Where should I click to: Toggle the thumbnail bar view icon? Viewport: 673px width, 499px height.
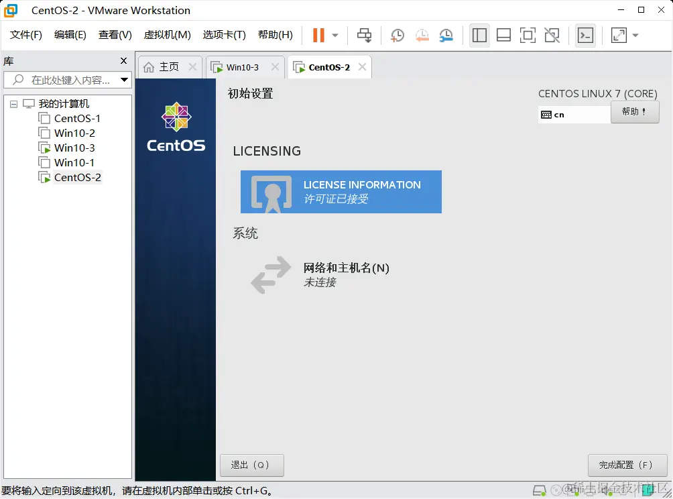pos(503,36)
